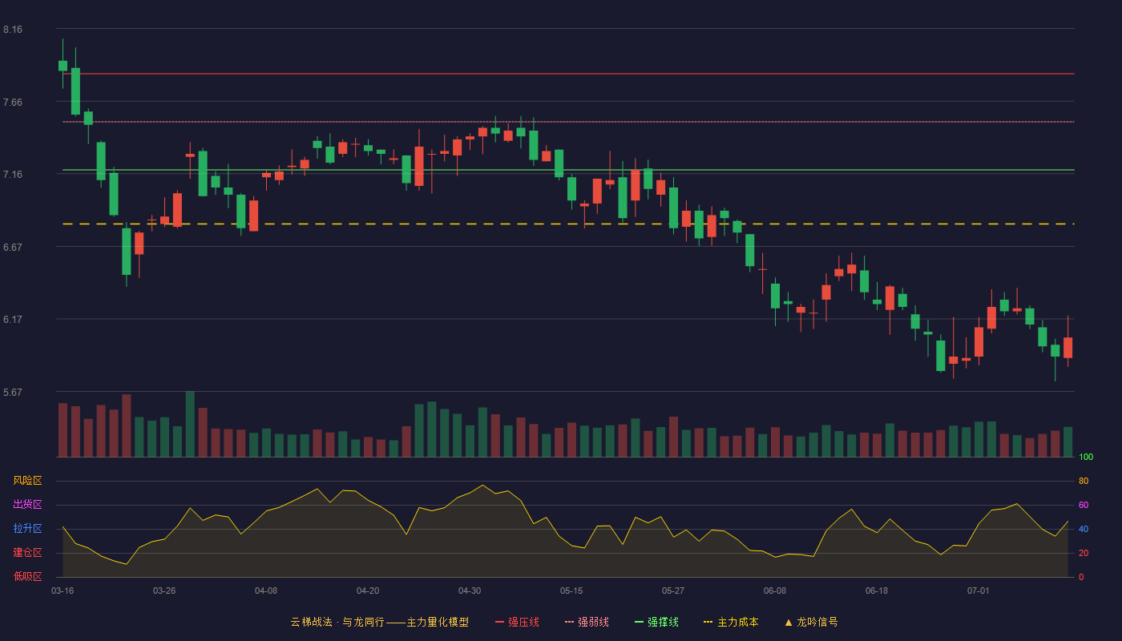Select the tallest green volume bar
Image resolution: width=1122 pixels, height=641 pixels.
pyautogui.click(x=190, y=424)
